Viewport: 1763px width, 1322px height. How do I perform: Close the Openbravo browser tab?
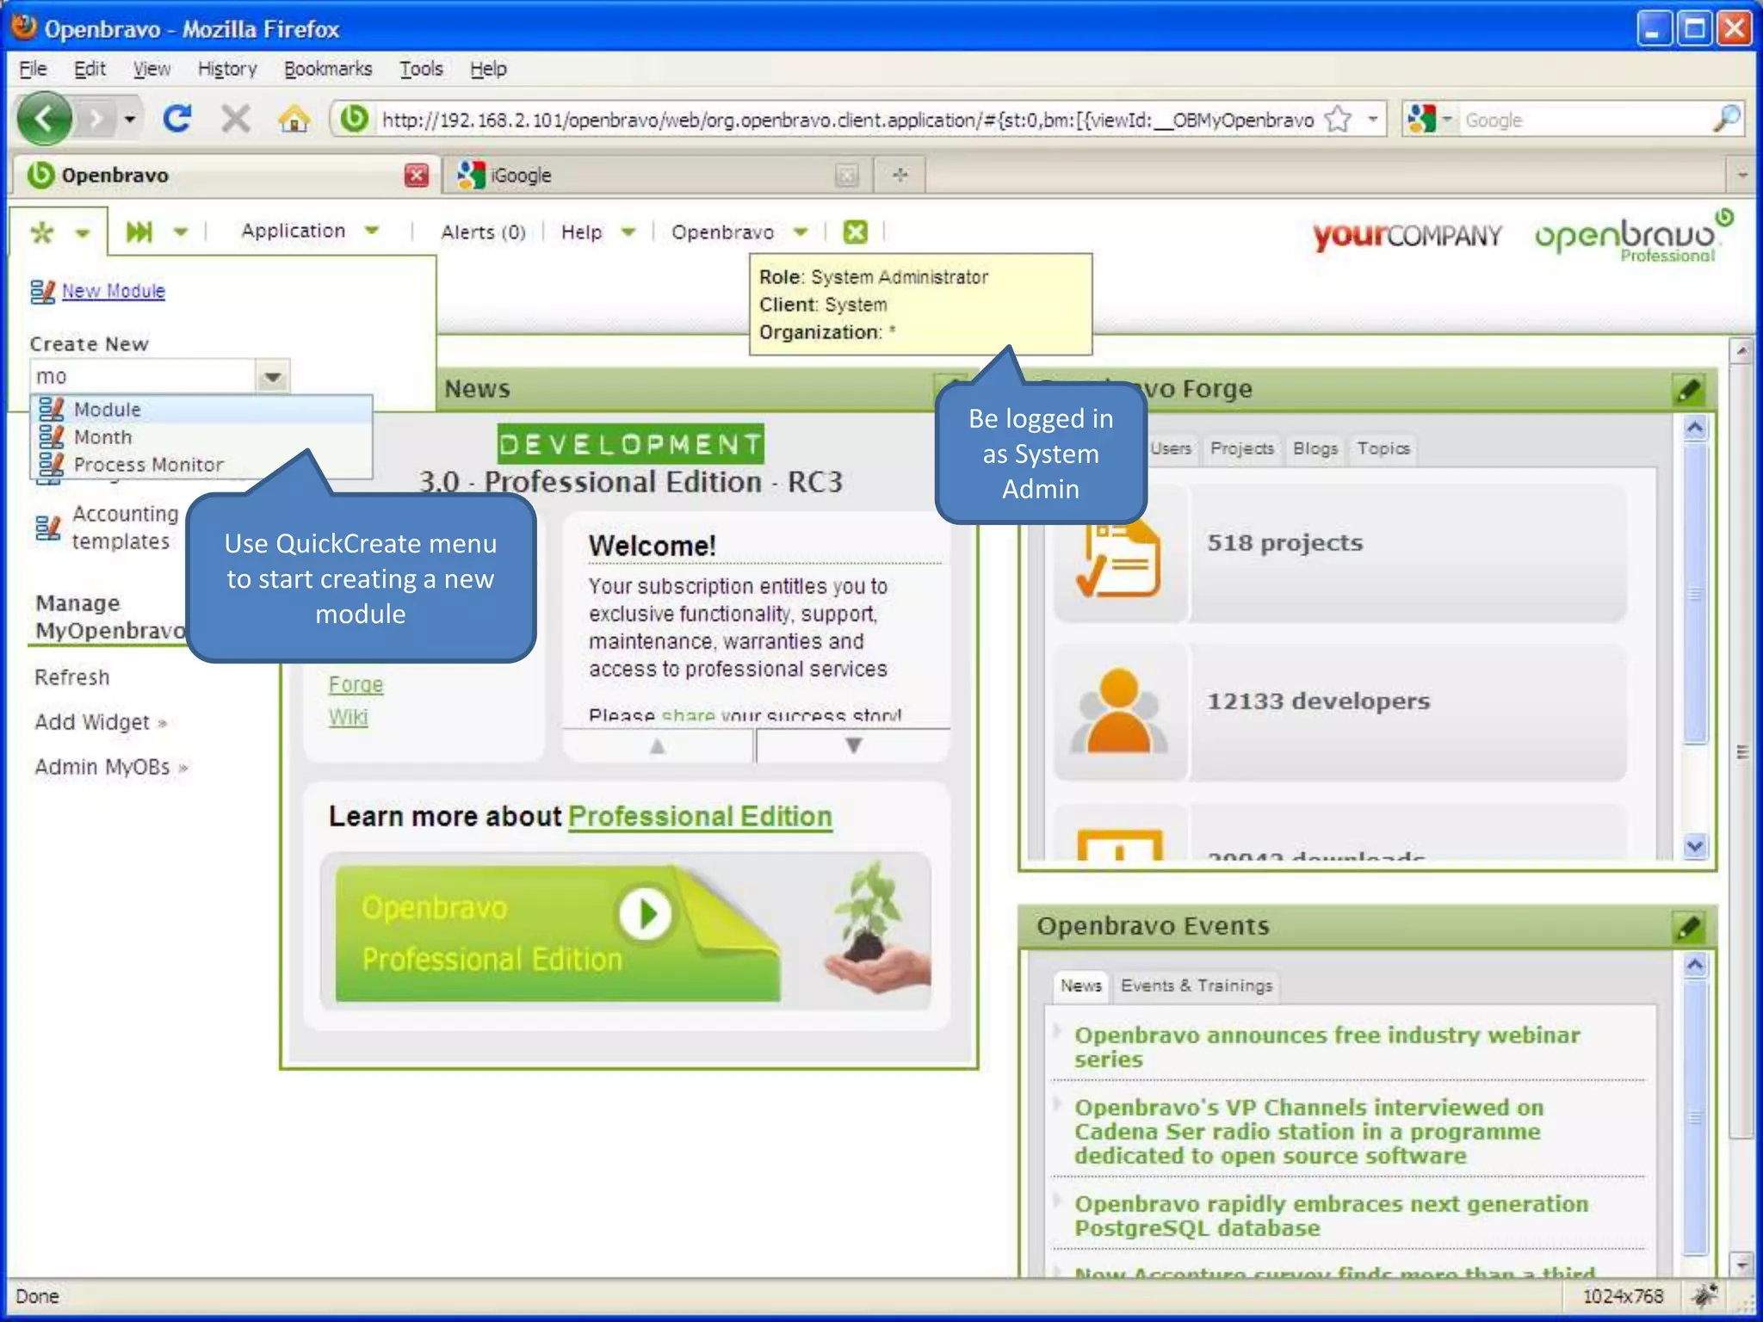(x=416, y=176)
